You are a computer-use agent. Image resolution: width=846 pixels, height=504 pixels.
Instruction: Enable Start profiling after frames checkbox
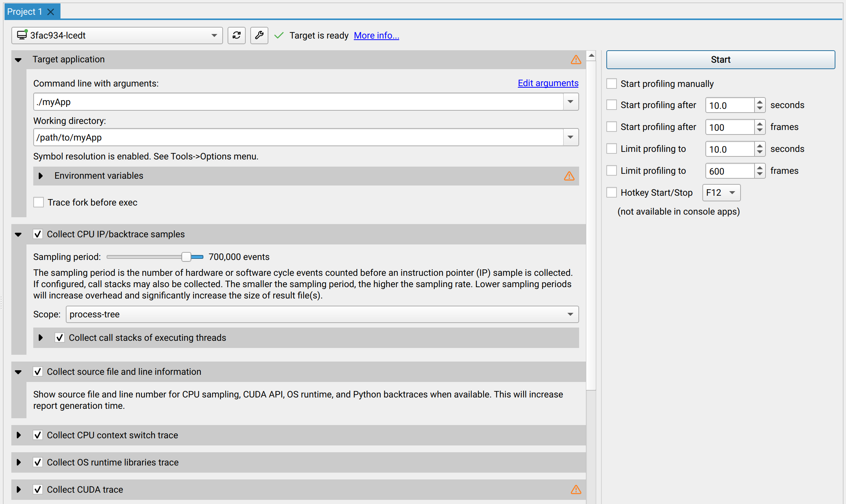(612, 127)
